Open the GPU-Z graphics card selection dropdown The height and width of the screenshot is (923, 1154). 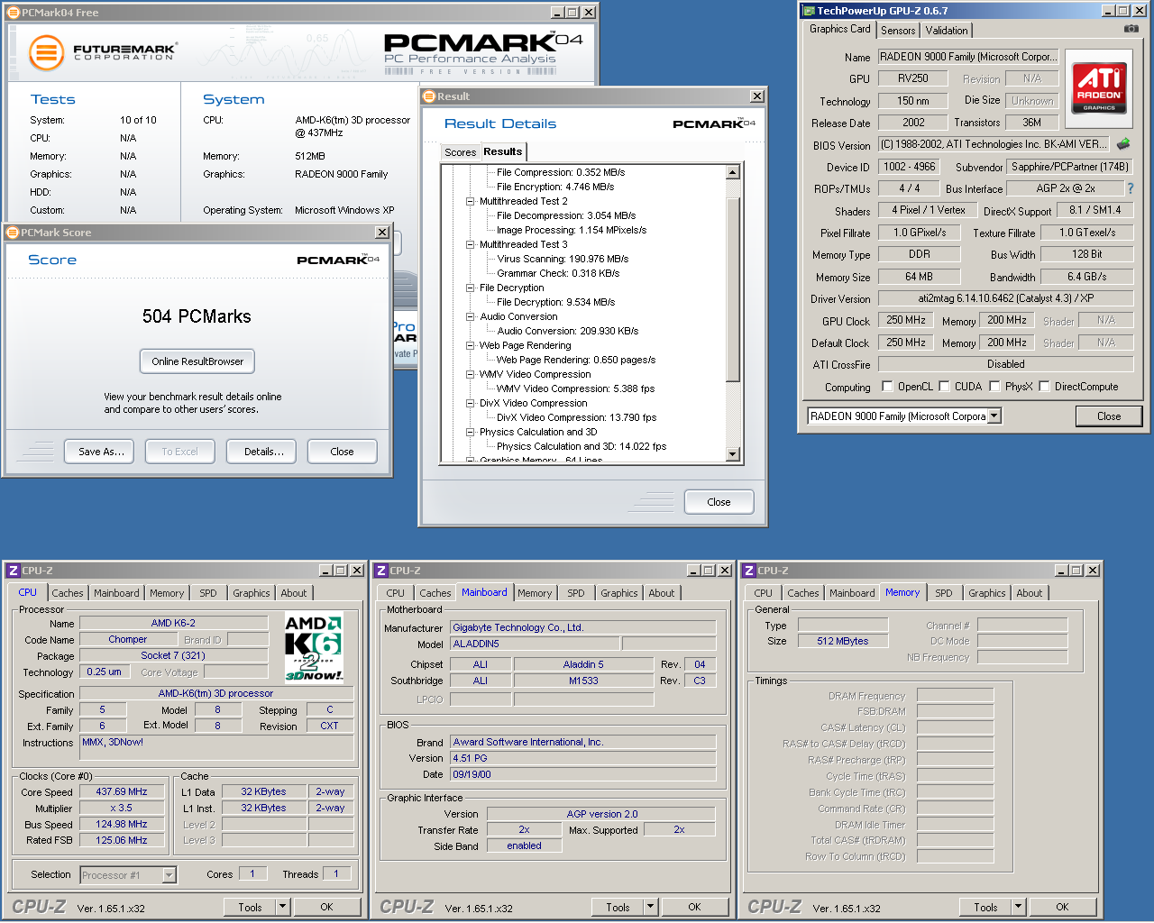tap(994, 416)
